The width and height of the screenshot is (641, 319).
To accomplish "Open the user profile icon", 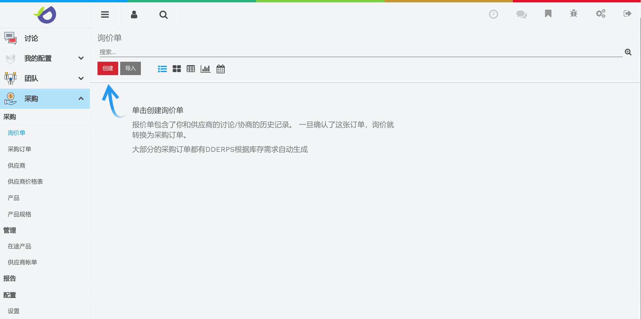I will coord(134,14).
